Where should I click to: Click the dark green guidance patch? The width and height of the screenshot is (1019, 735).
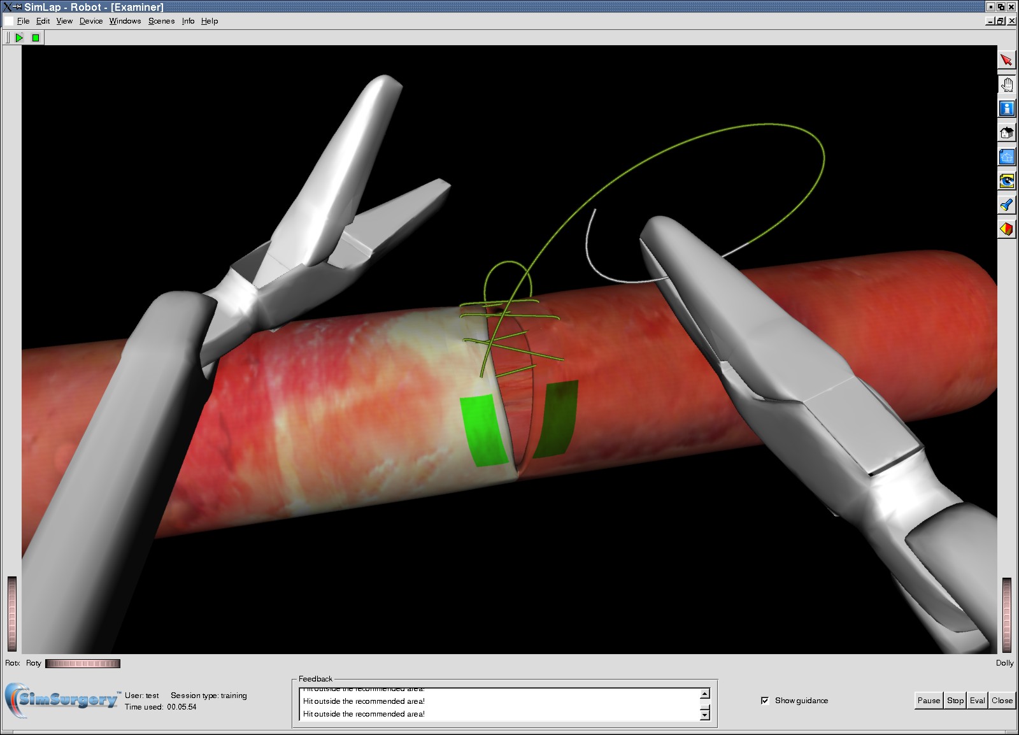[555, 419]
